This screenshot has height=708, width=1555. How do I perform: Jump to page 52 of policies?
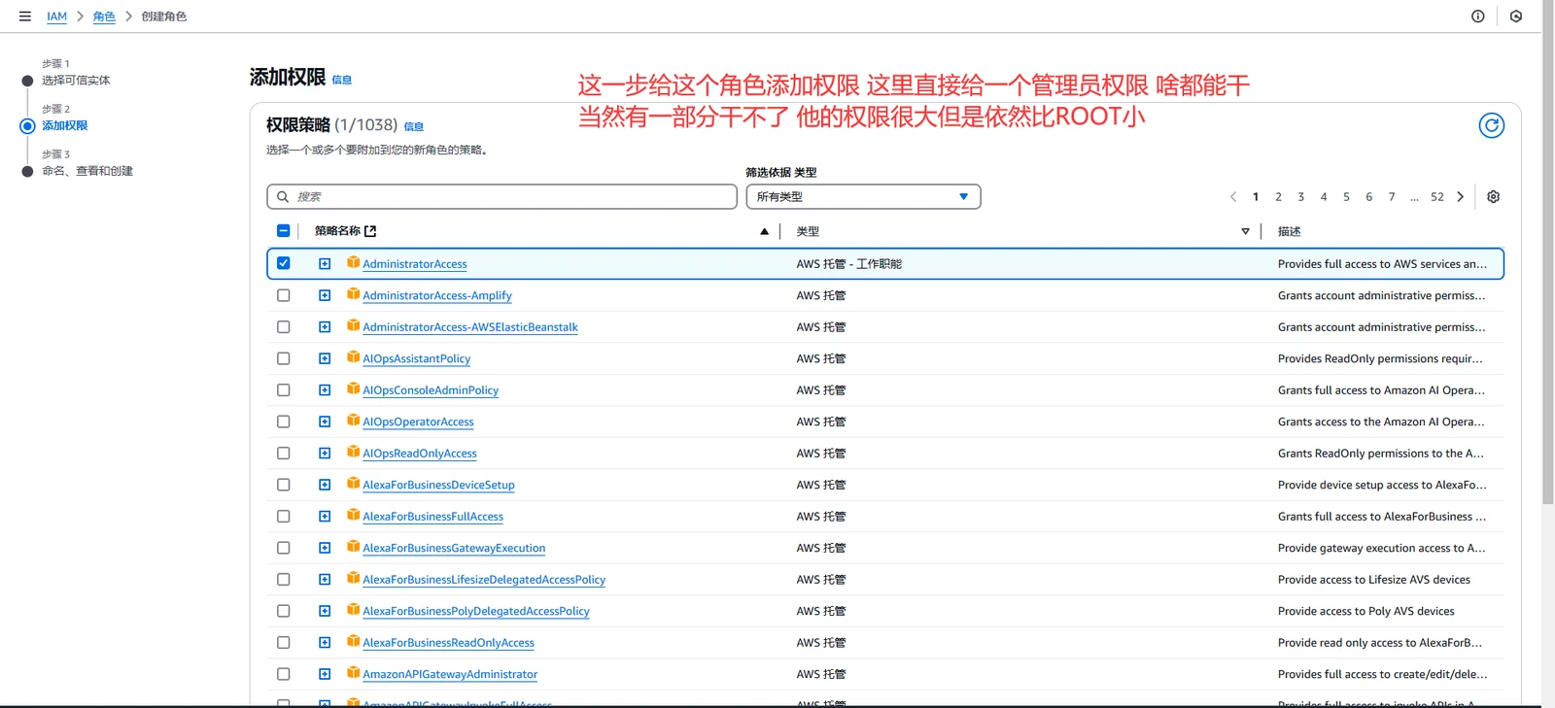pos(1437,197)
